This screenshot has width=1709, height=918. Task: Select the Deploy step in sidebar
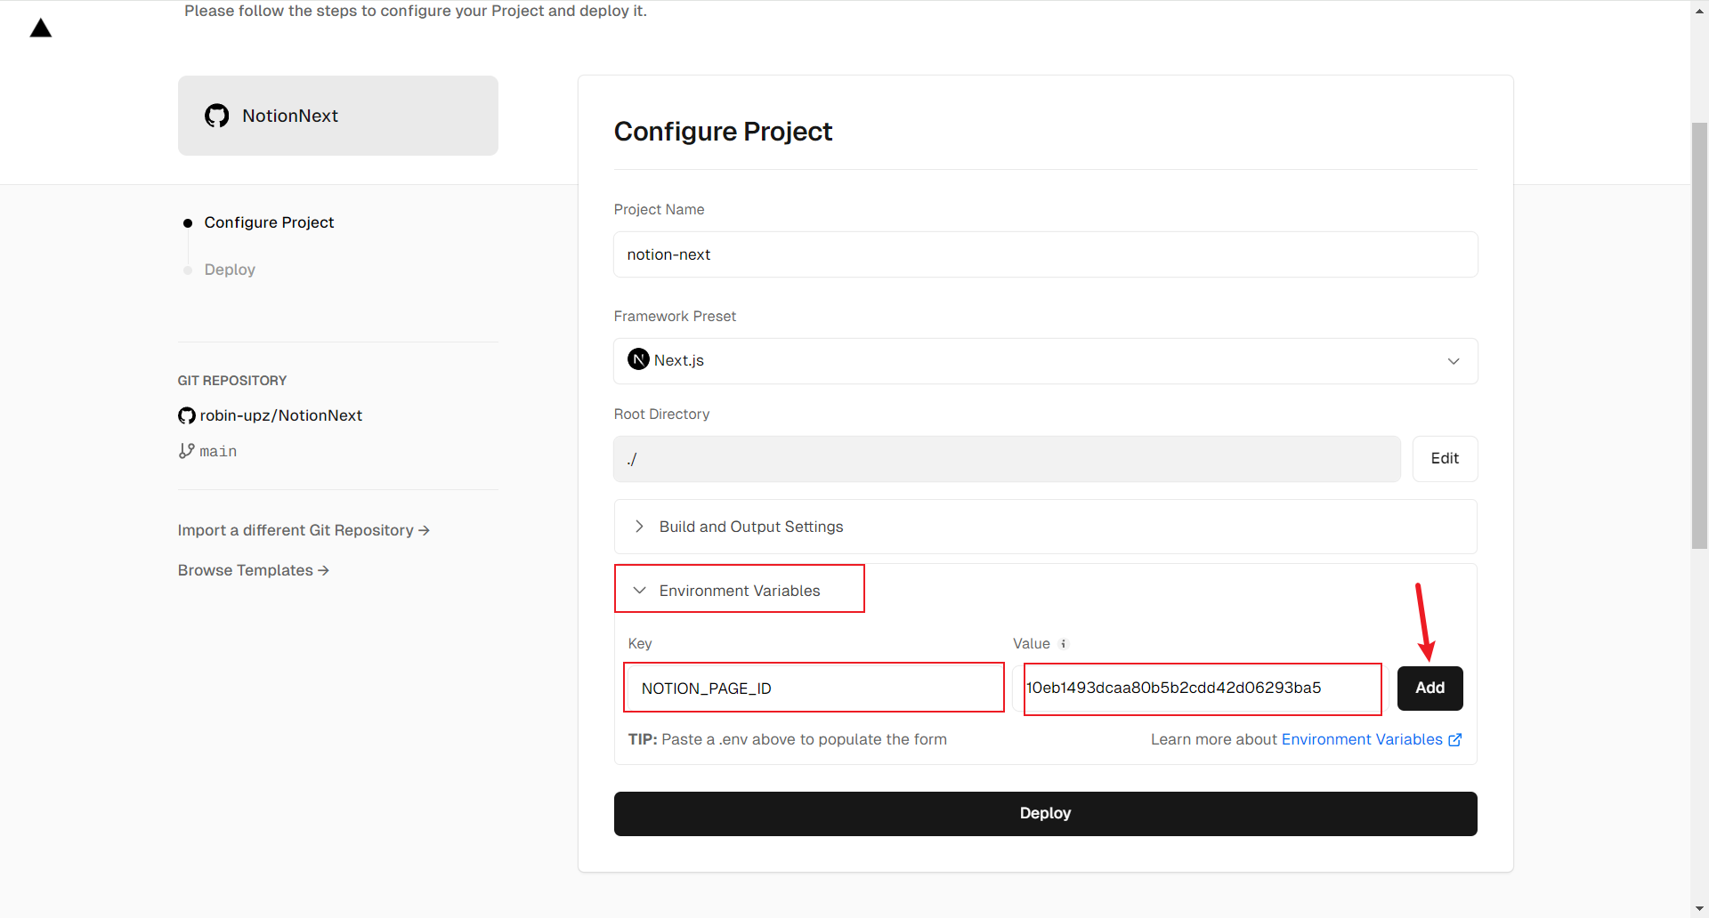point(230,270)
